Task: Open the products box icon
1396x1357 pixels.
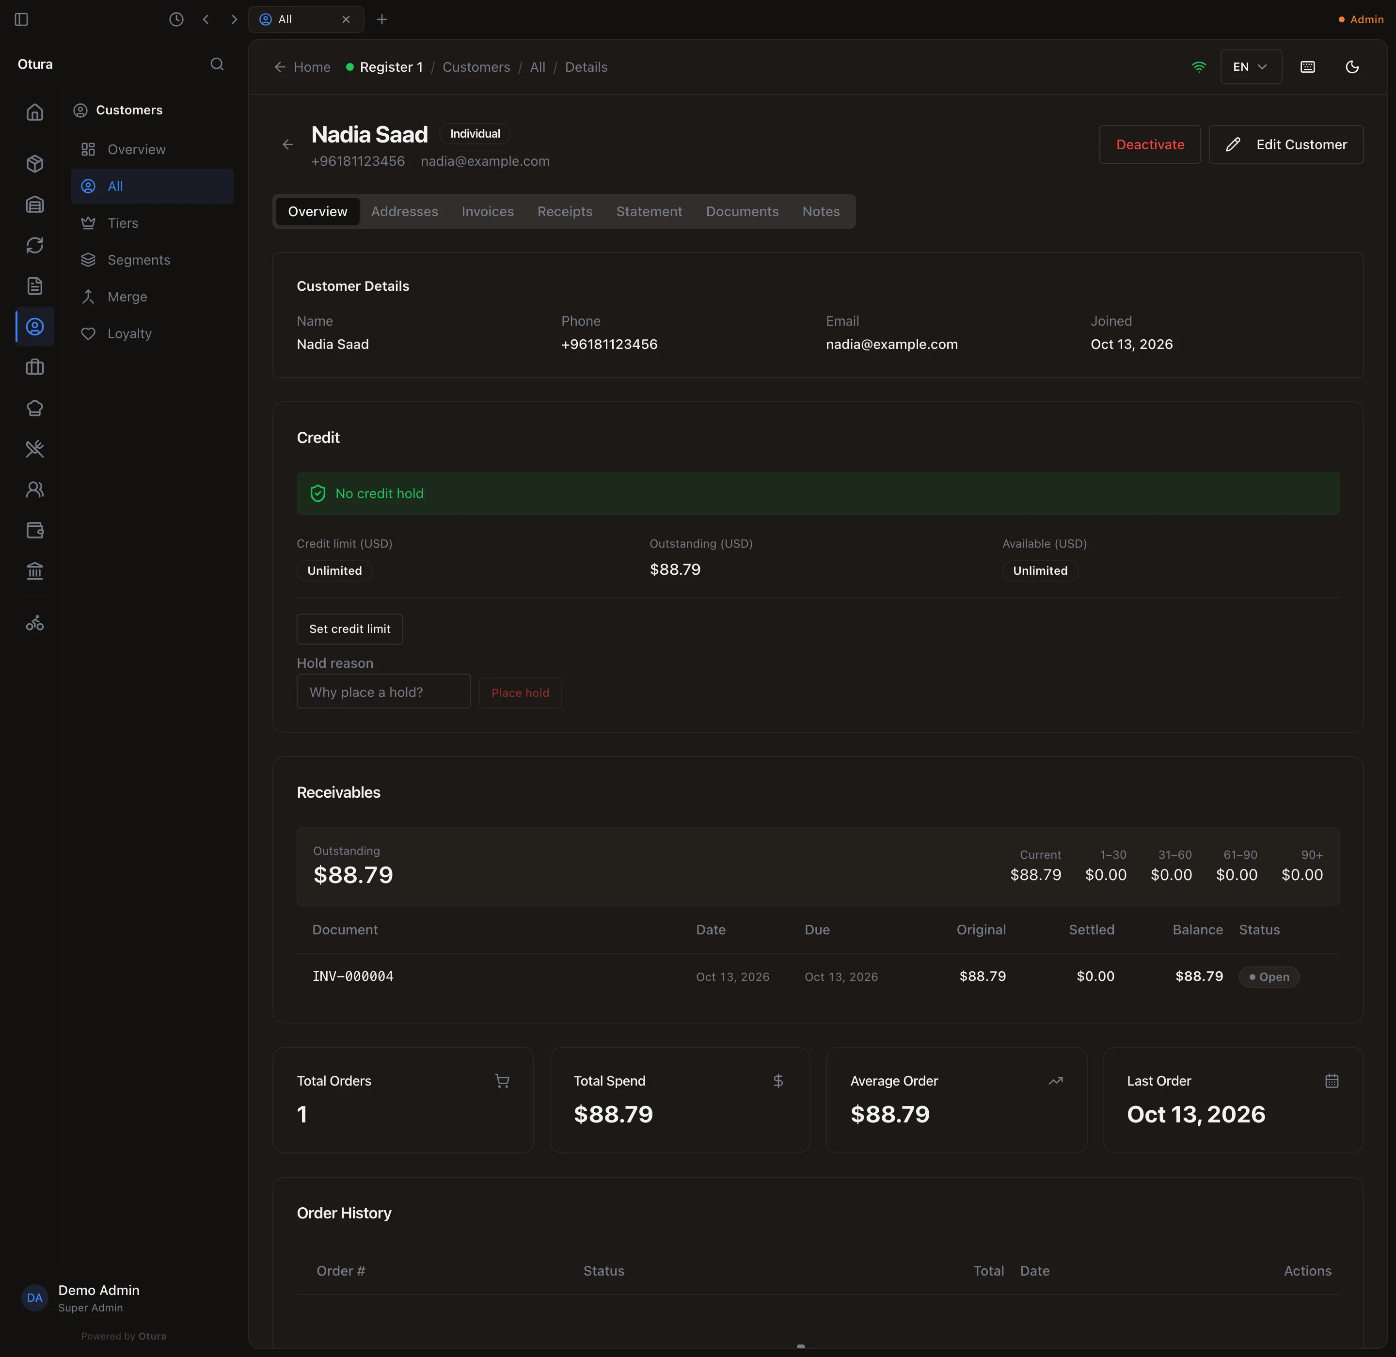Action: click(x=35, y=164)
